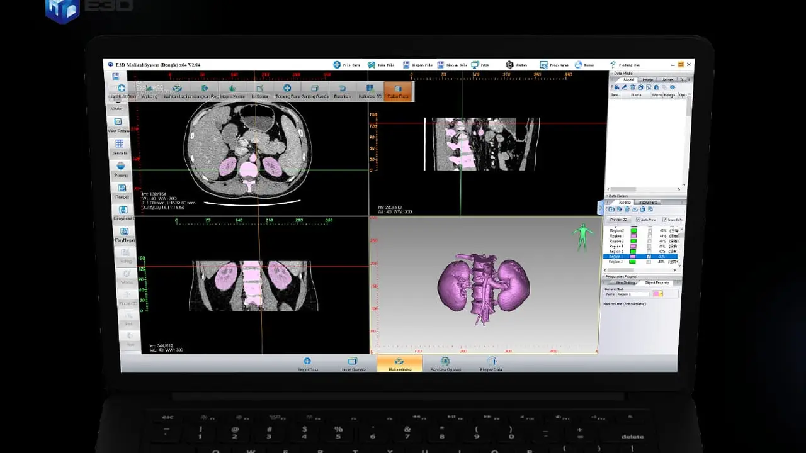Screen dimensions: 806x453
Task: Click the Isi Kontur tool
Action: (259, 91)
